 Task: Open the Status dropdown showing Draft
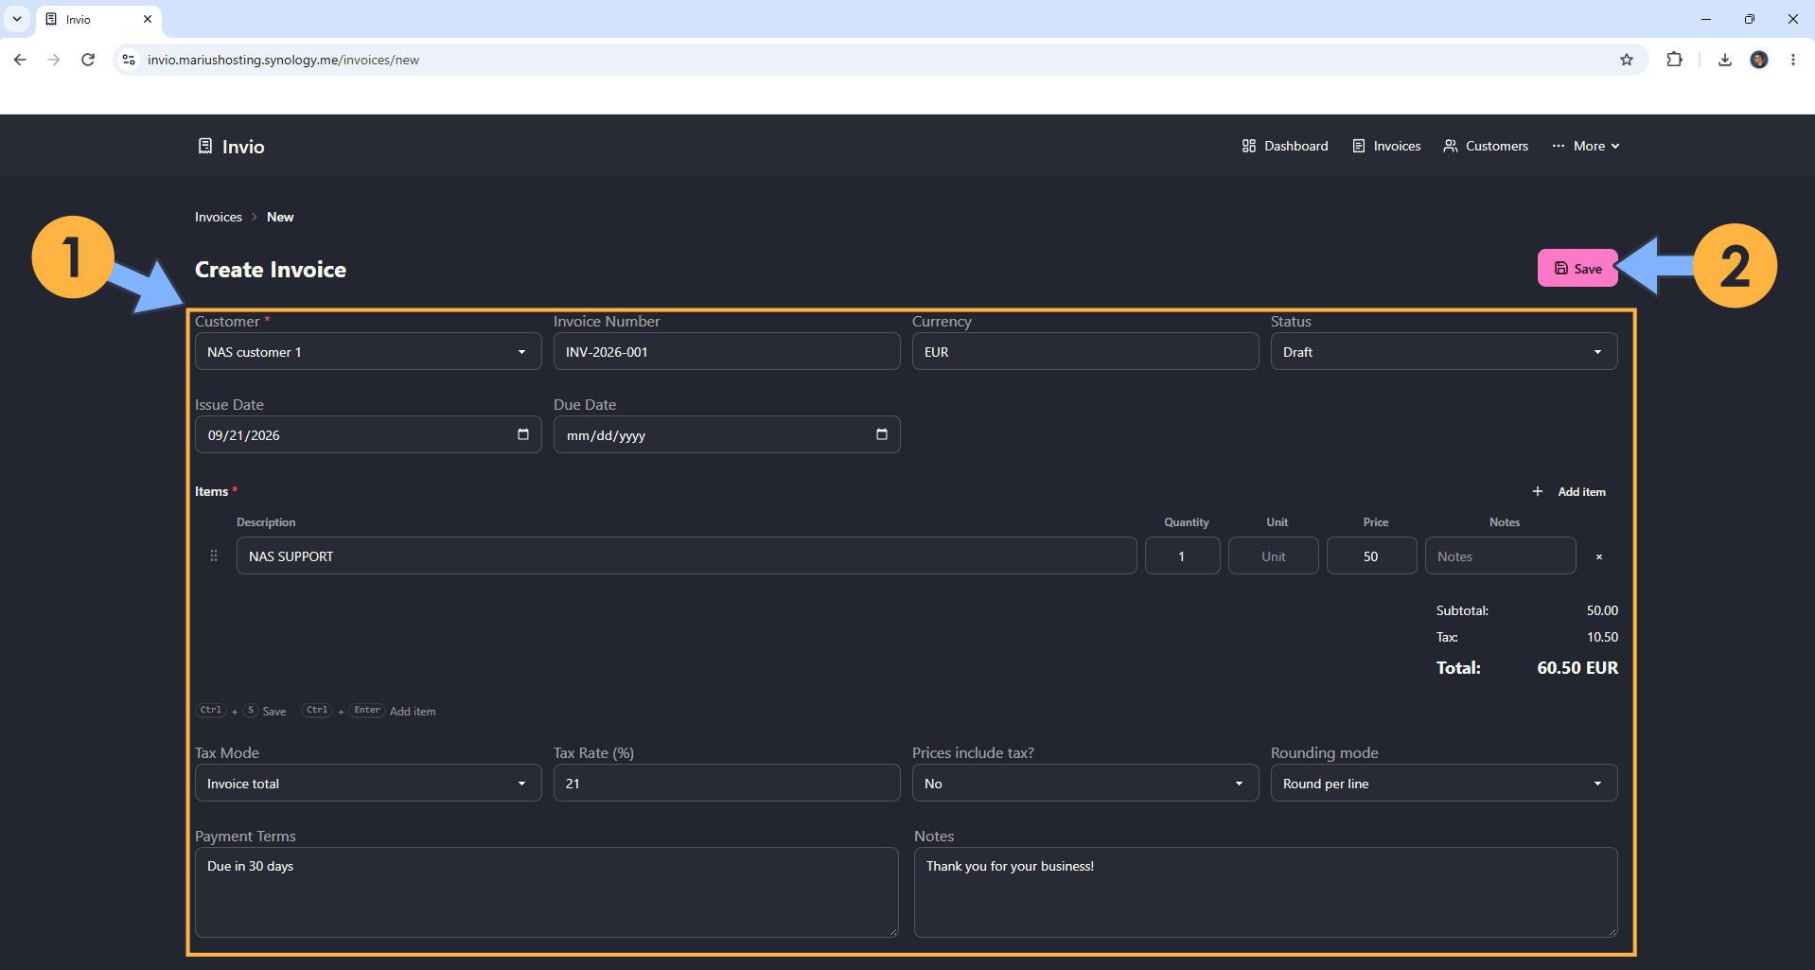(1444, 351)
